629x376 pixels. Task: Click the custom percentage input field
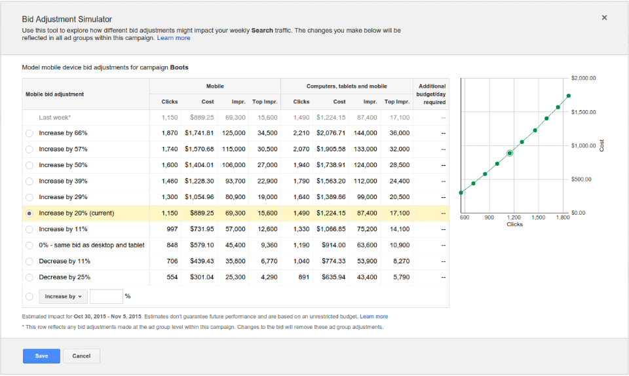point(106,297)
